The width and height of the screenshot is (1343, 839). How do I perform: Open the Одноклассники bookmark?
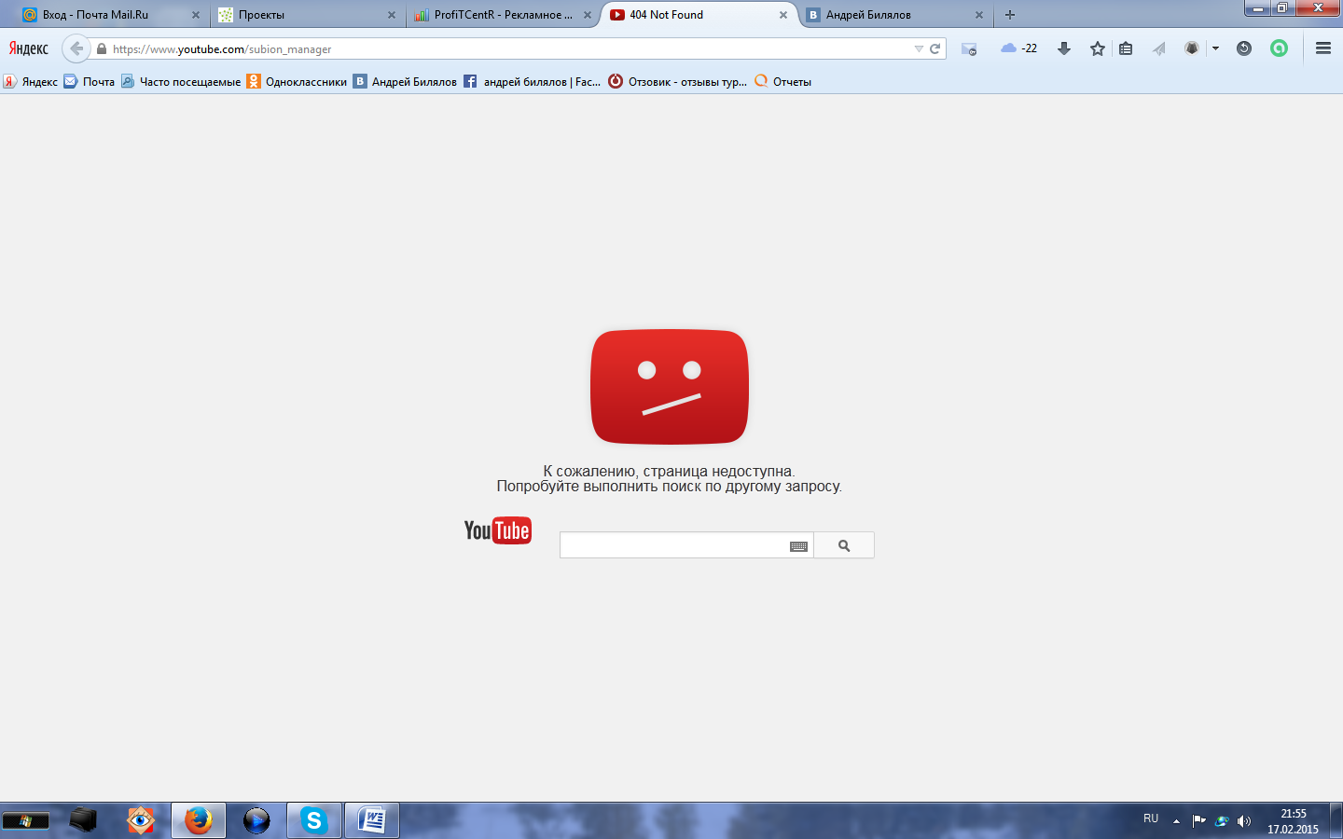297,82
